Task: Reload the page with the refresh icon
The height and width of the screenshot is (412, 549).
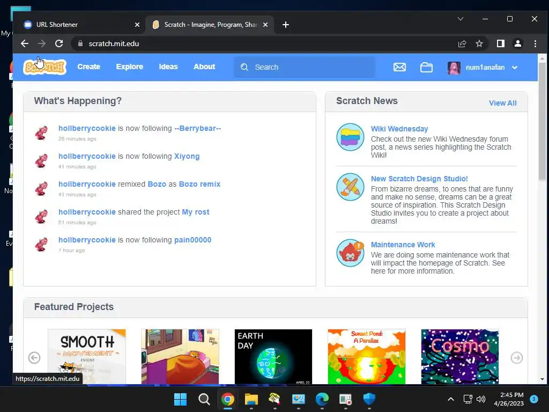Action: (x=59, y=43)
